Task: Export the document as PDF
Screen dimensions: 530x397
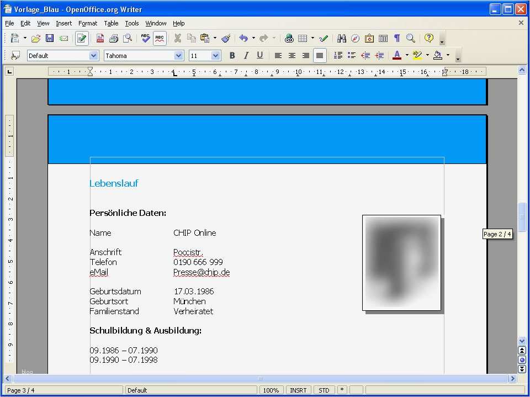Action: point(100,38)
